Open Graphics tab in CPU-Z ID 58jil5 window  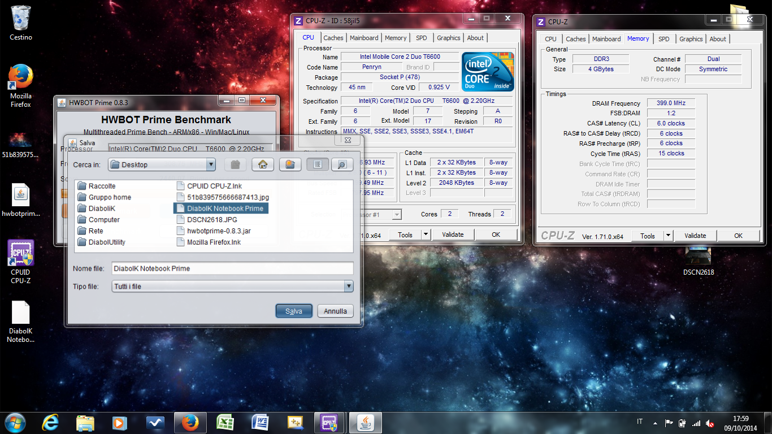(x=449, y=38)
